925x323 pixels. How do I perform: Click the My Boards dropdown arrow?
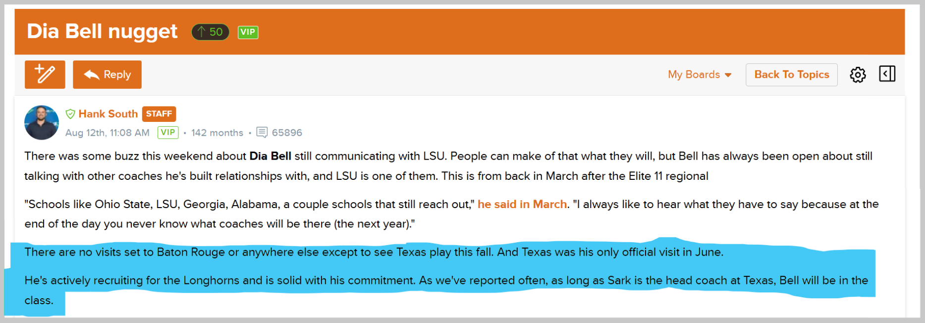click(x=728, y=75)
